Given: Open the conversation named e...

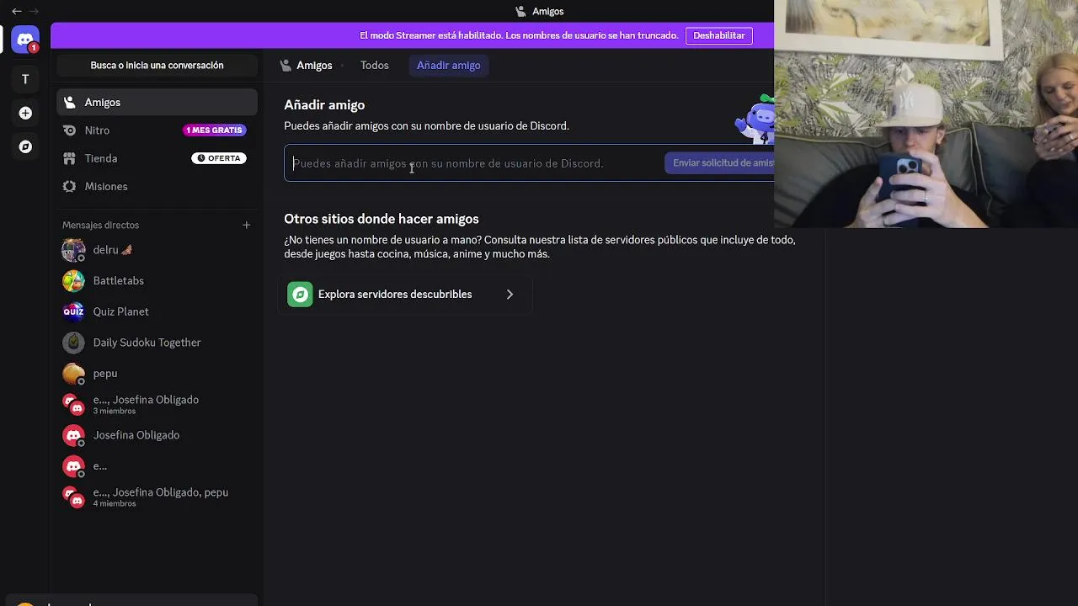Looking at the screenshot, I should point(157,466).
